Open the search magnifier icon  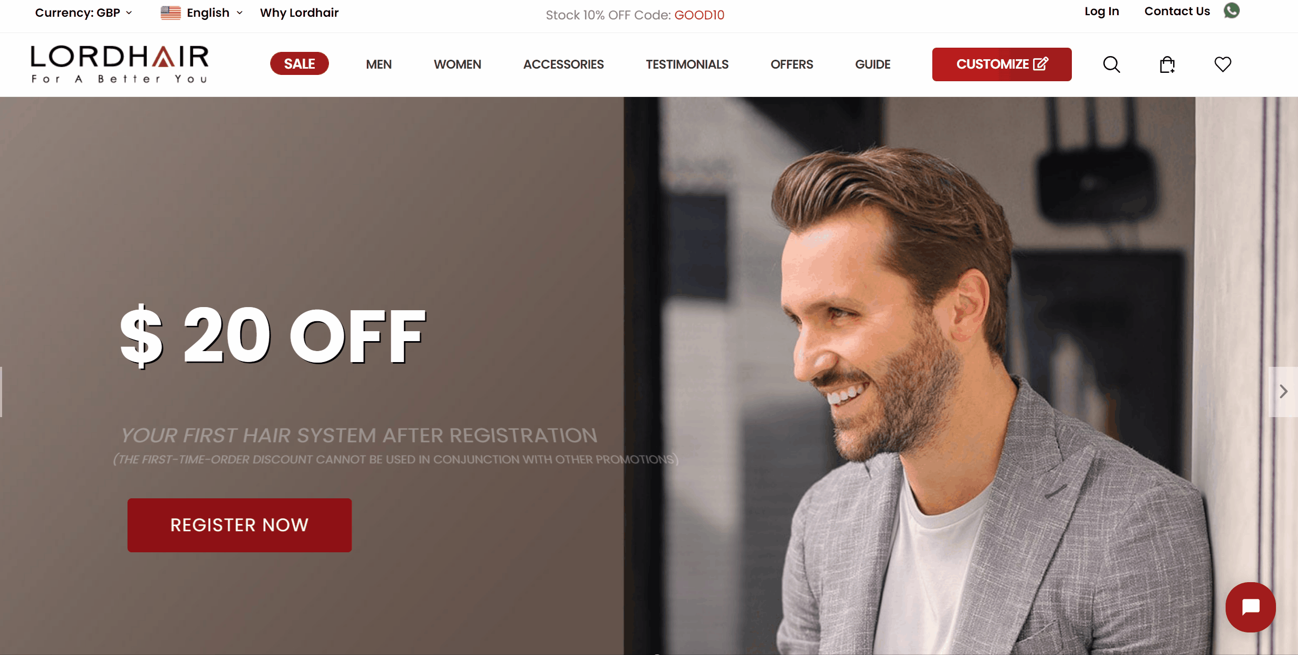click(x=1111, y=64)
